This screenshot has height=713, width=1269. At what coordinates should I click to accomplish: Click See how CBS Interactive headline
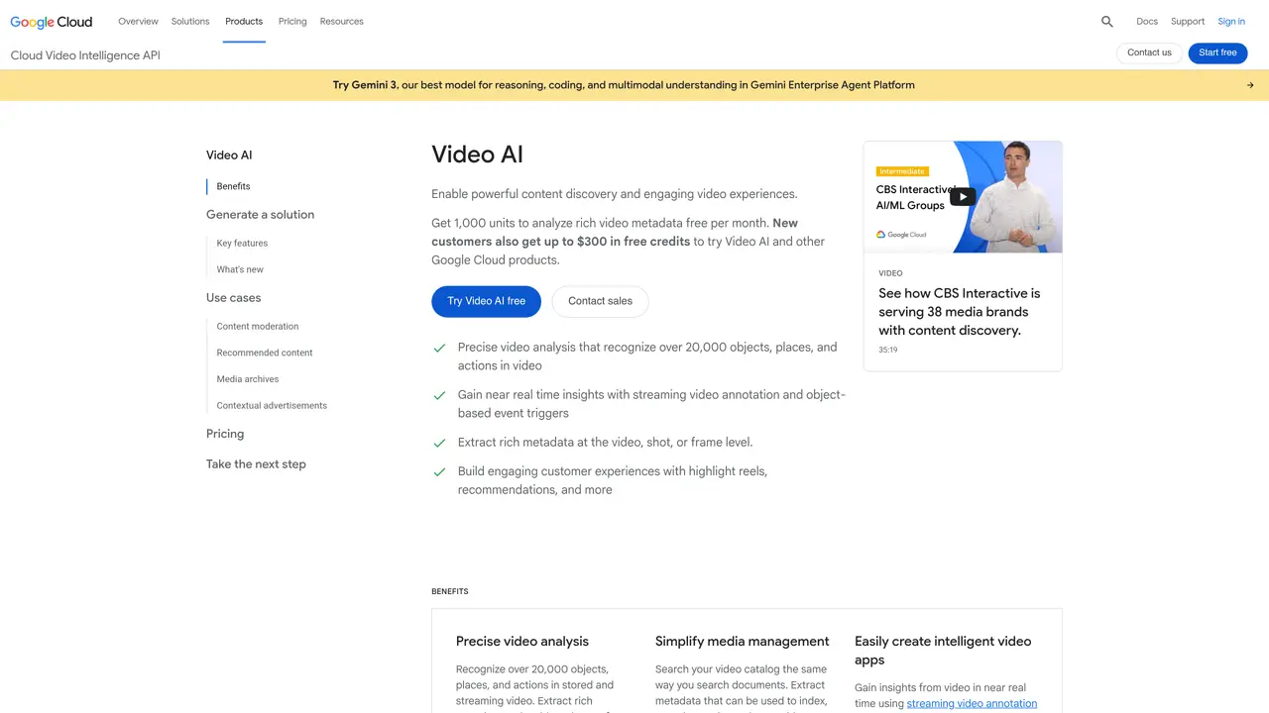[960, 312]
